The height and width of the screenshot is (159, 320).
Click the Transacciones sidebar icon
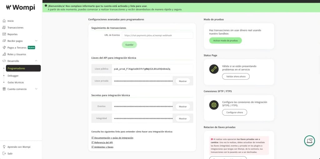click(x=4, y=27)
